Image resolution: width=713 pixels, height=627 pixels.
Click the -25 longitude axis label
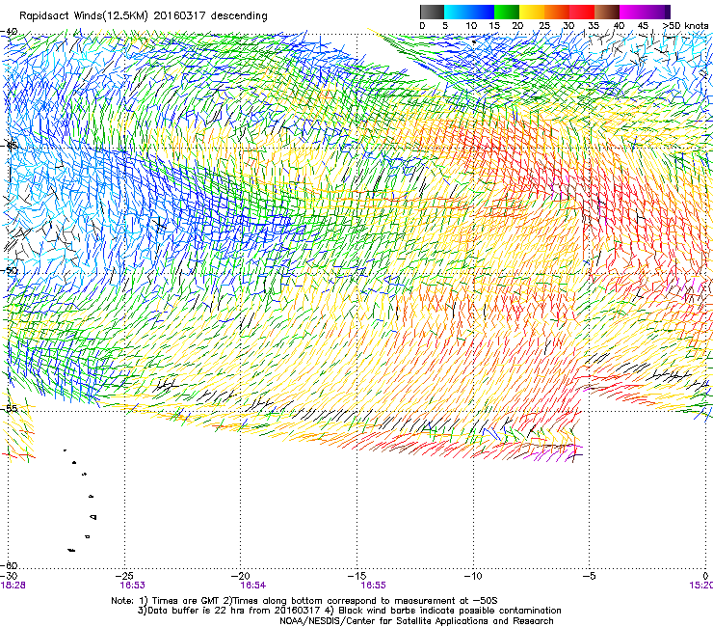tap(124, 576)
